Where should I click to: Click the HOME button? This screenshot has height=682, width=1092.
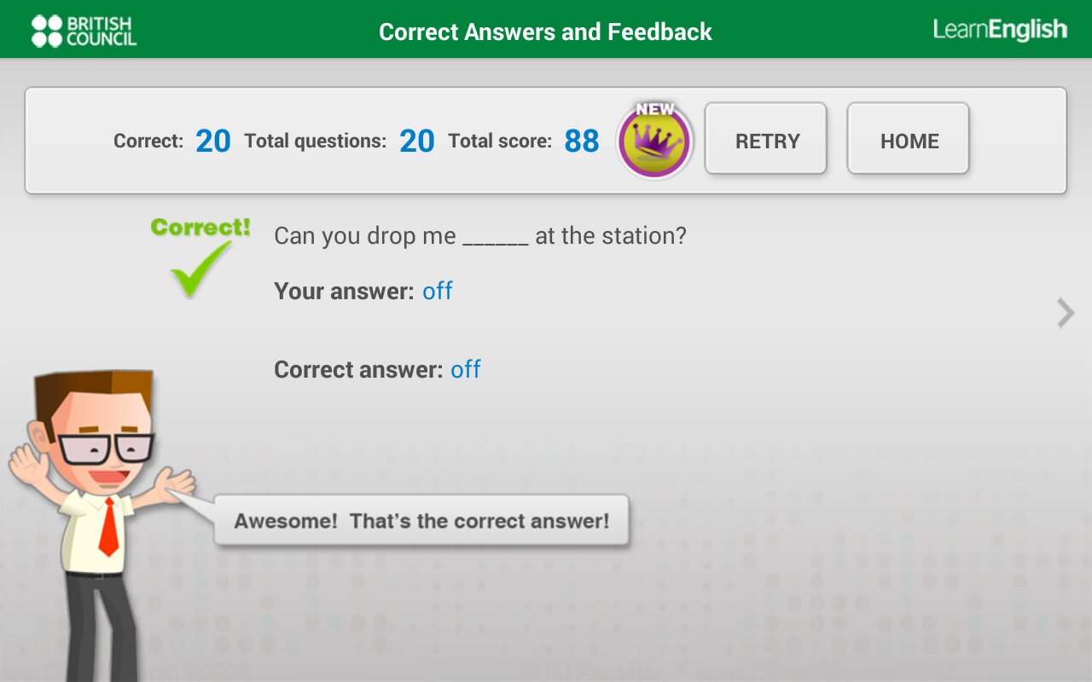909,139
